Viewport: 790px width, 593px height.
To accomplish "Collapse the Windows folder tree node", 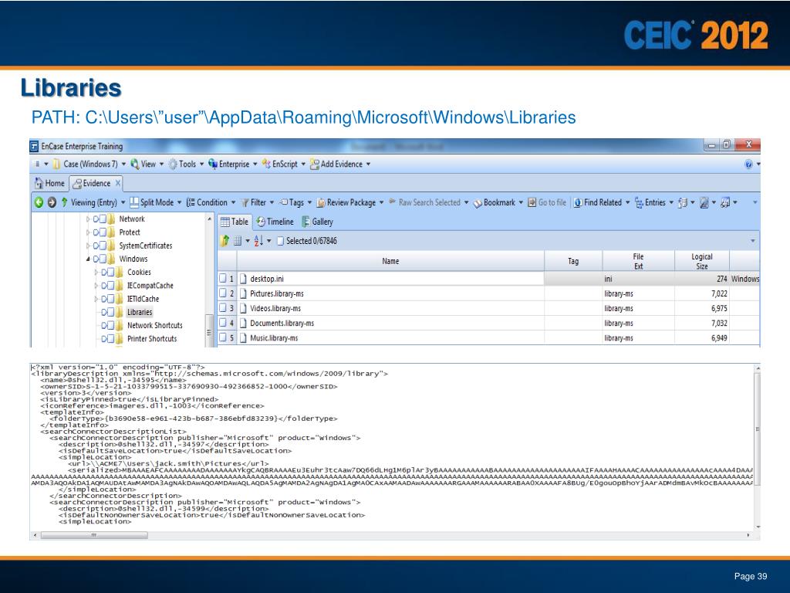I will click(88, 259).
